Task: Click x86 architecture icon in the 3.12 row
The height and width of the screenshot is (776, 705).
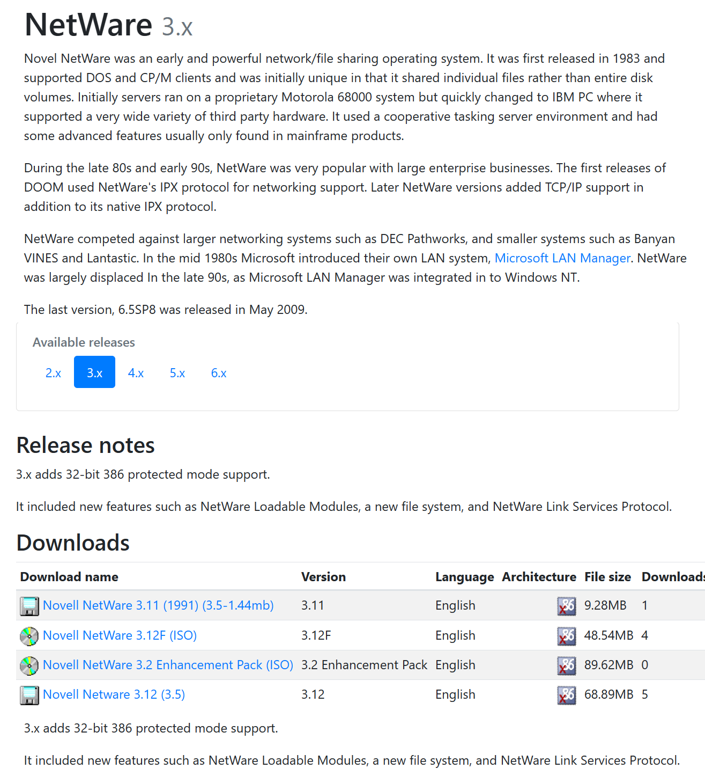Action: 566,695
